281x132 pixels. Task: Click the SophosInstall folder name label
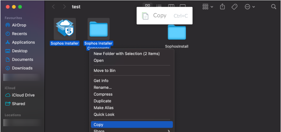point(177,46)
